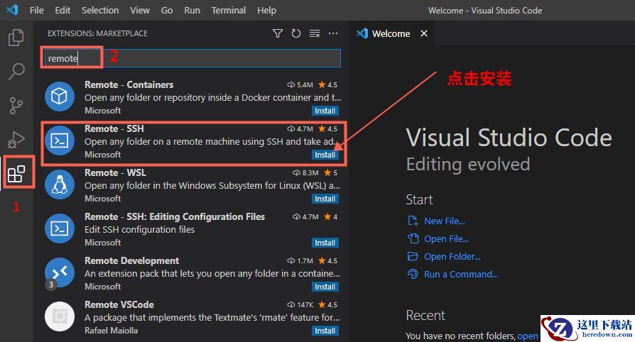
Task: Close the Welcome tab
Action: [x=424, y=33]
